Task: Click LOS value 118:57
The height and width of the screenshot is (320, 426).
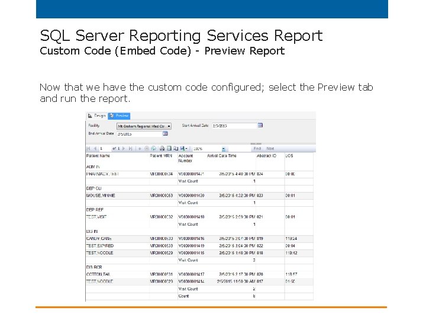Action: click(291, 274)
